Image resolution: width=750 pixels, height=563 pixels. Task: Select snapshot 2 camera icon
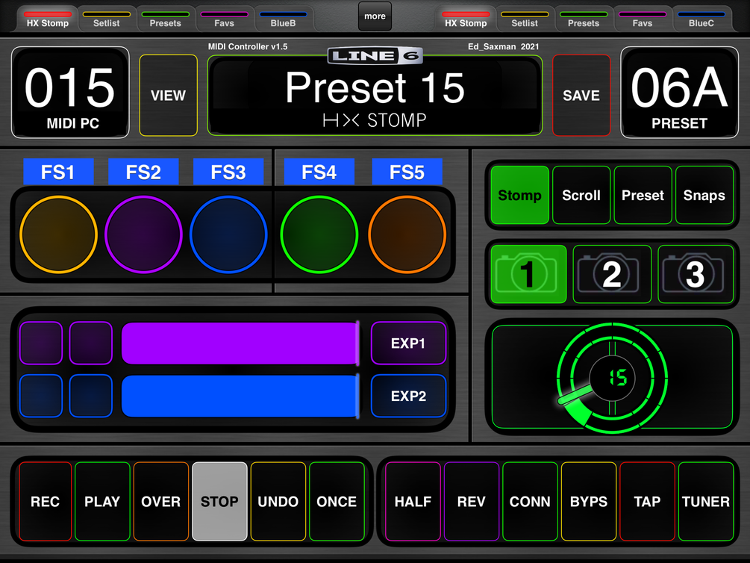612,274
